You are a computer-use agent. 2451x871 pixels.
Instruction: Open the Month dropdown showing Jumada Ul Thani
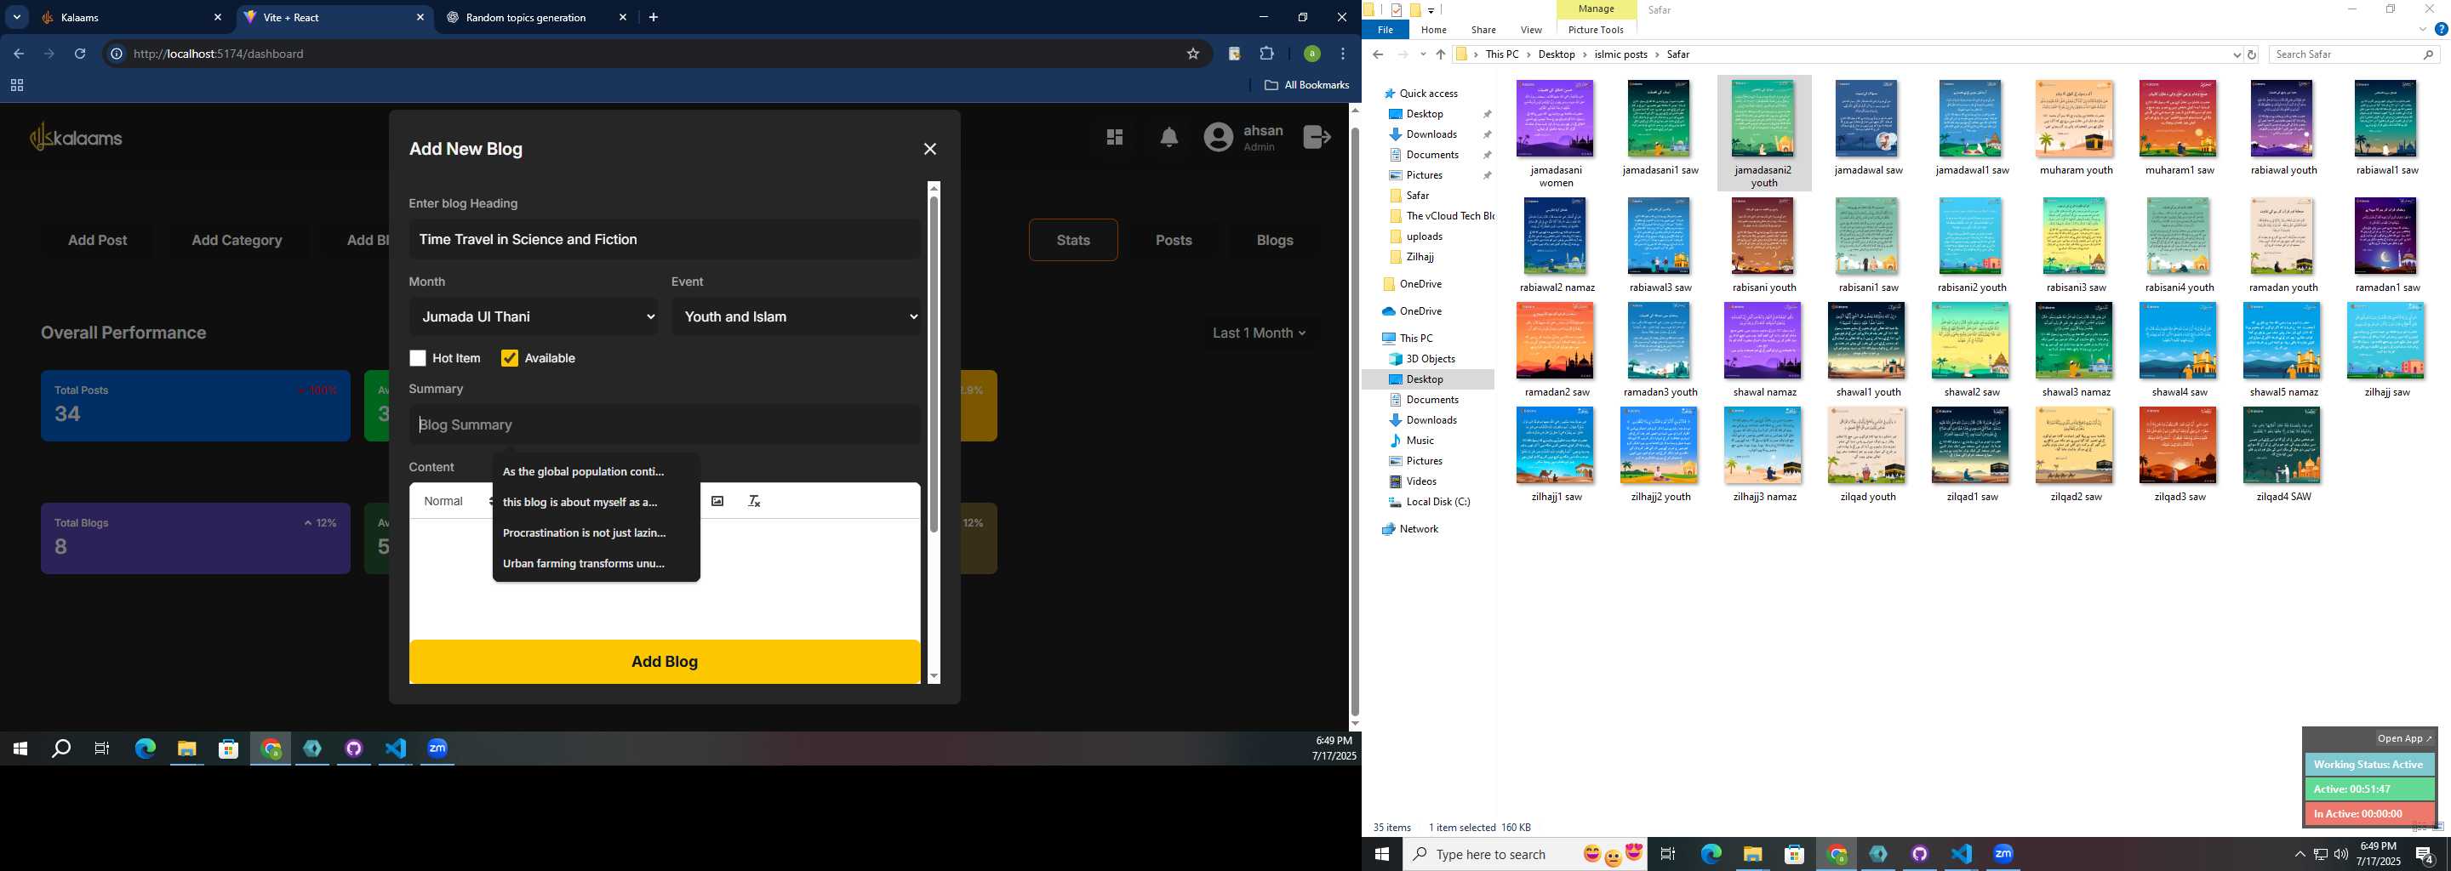coord(534,316)
